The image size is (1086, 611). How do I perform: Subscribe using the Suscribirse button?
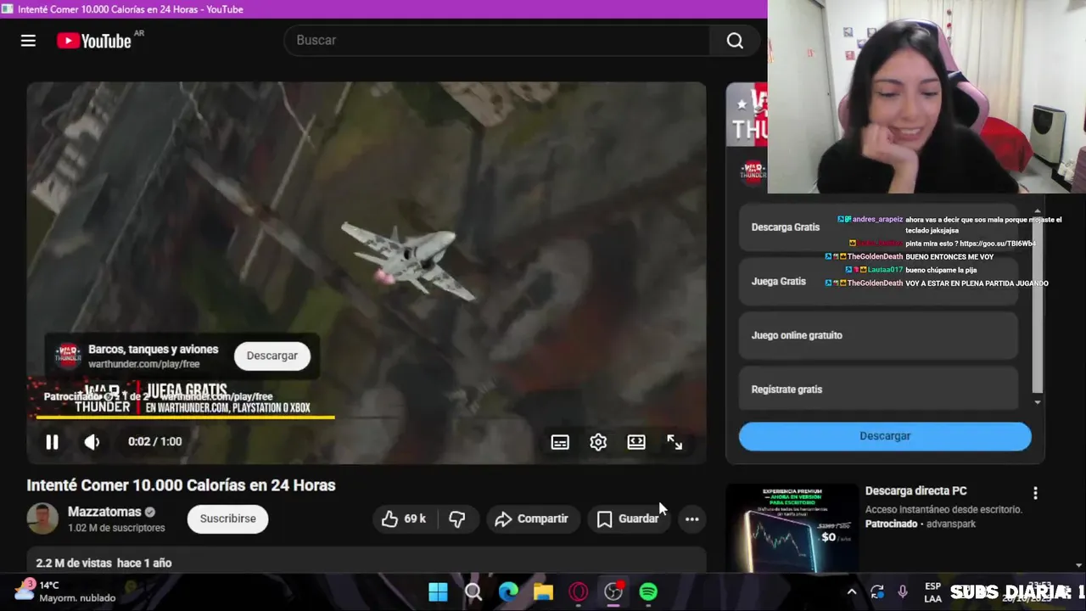tap(227, 519)
